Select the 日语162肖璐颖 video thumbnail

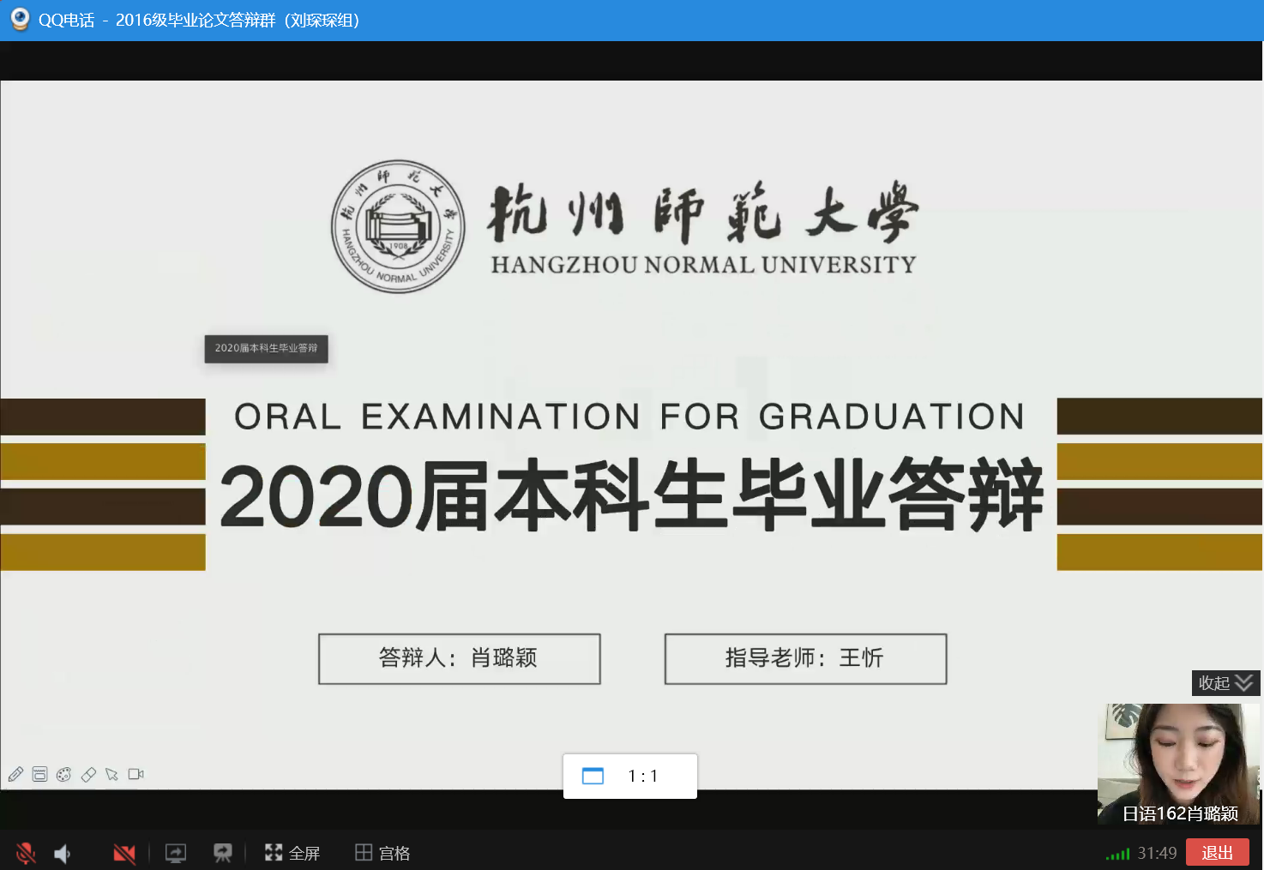[1178, 763]
